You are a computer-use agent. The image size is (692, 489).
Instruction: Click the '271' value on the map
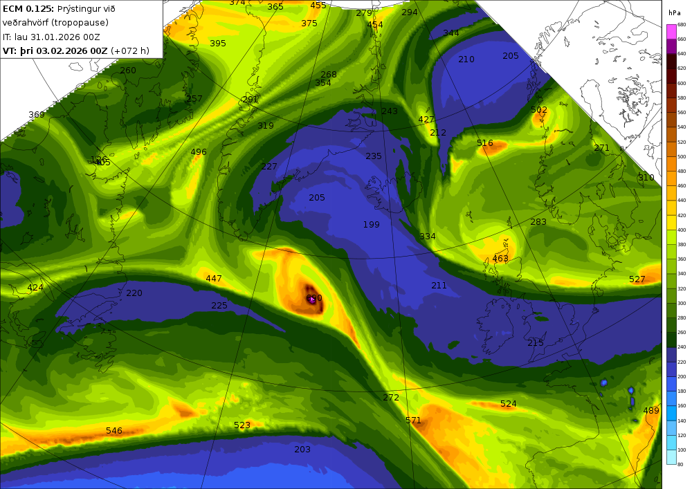601,148
